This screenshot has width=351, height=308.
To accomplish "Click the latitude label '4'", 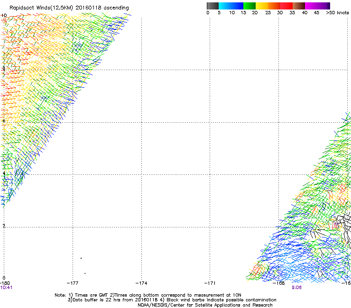I will coord(4,173).
